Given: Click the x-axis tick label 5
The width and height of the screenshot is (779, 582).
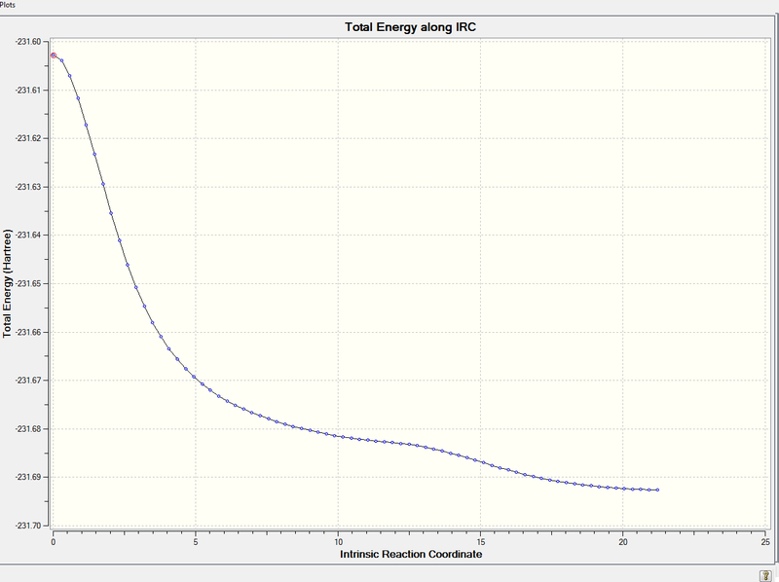Looking at the screenshot, I should tap(196, 542).
